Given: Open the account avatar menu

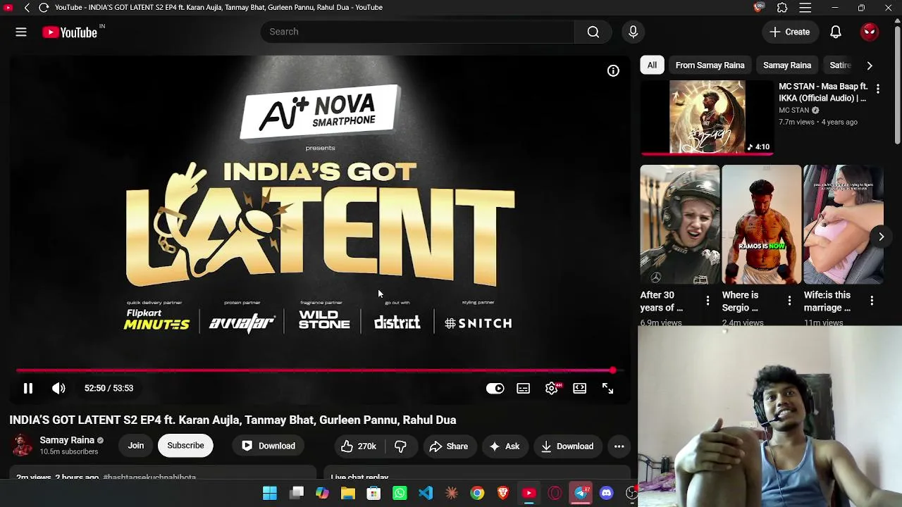Looking at the screenshot, I should coord(870,32).
